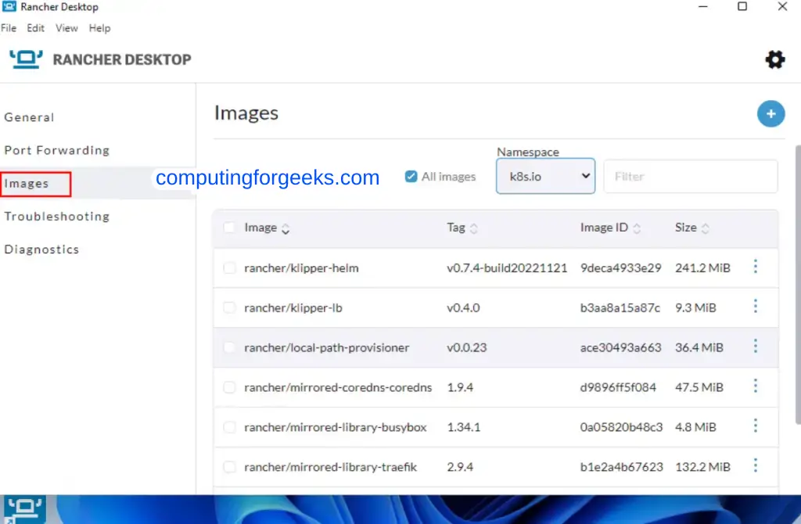Click the Rancher Desktop taskbar icon

24,509
